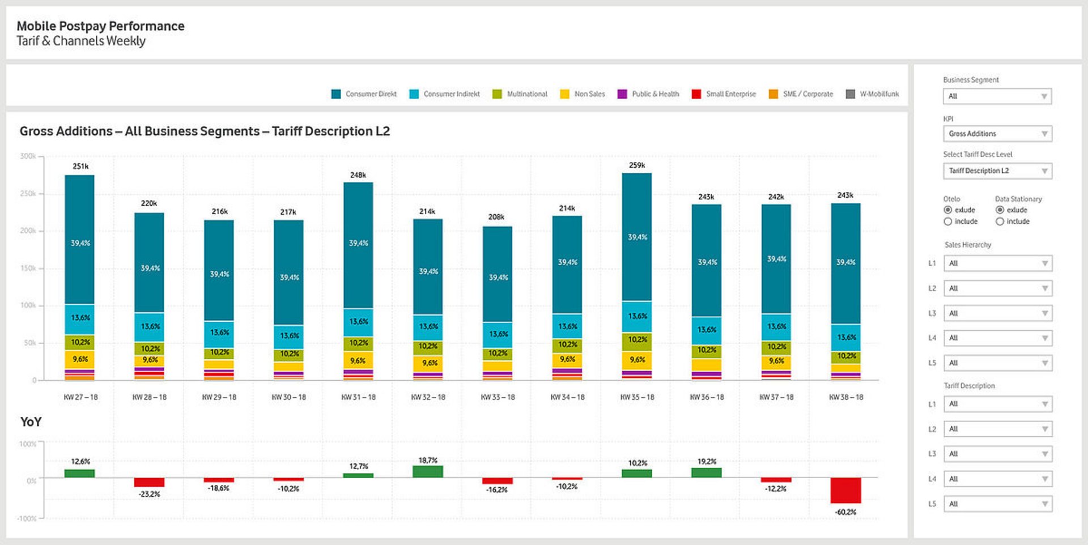Select the Otelo include radio button
The width and height of the screenshot is (1088, 545).
coord(947,222)
